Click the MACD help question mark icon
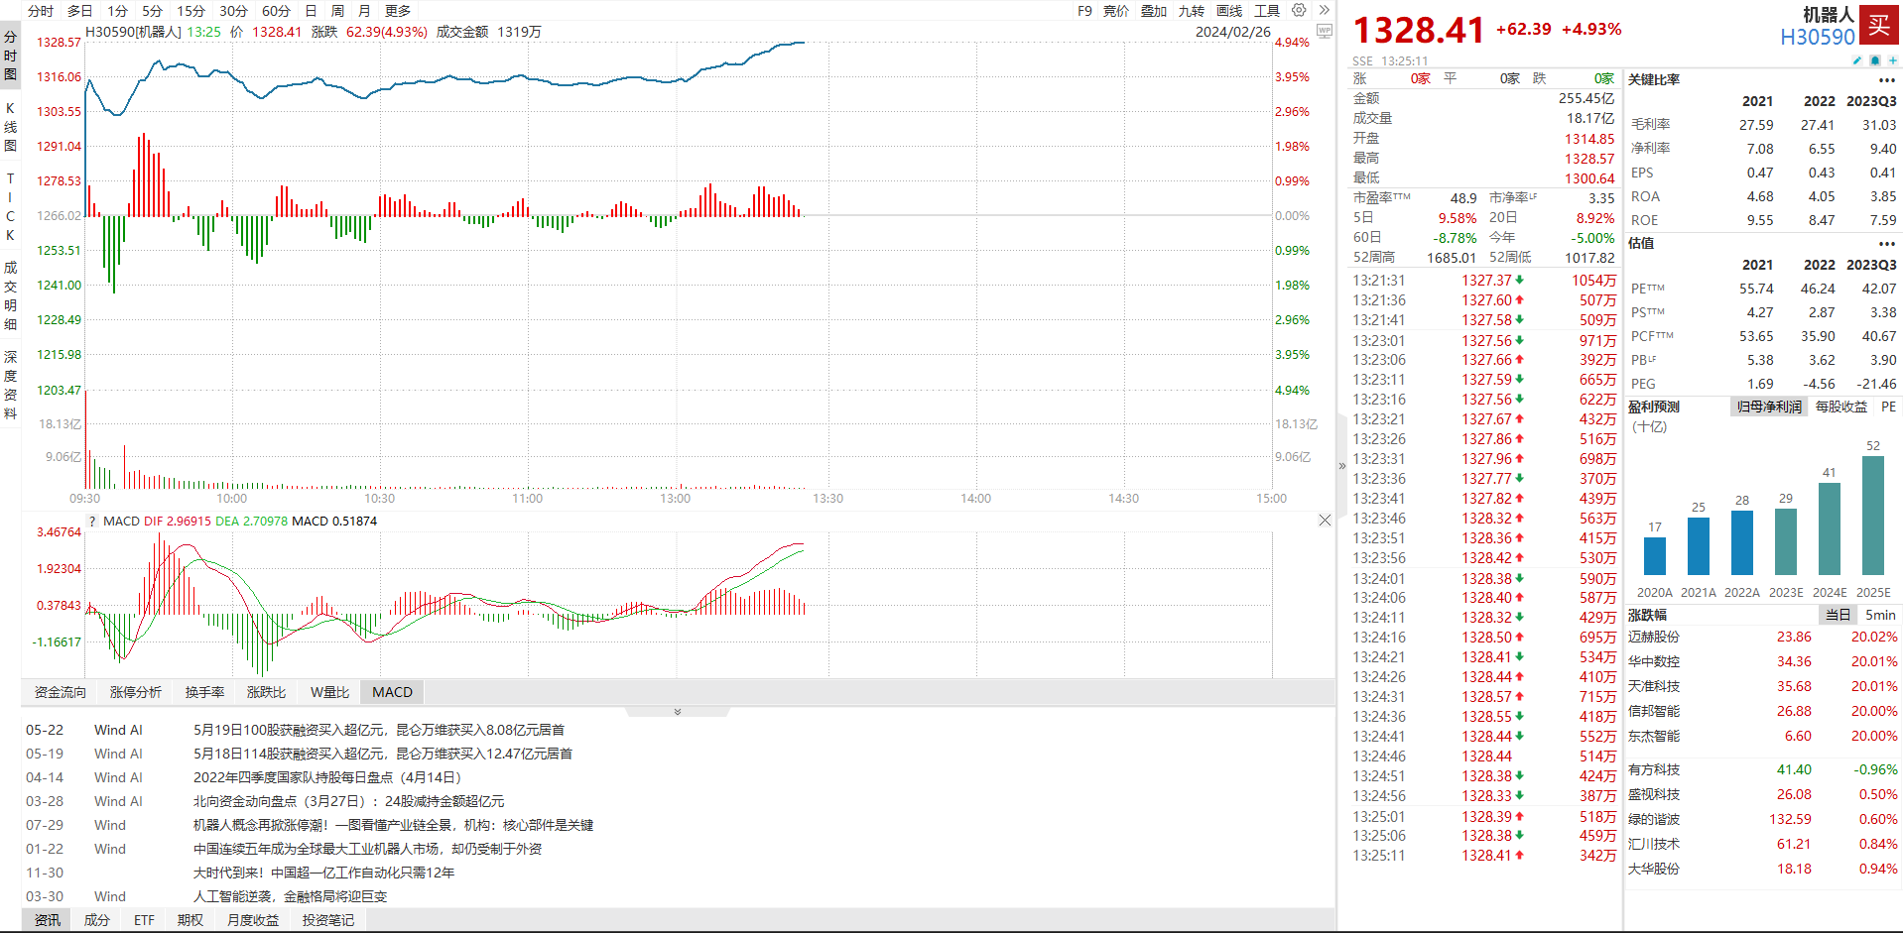 93,521
